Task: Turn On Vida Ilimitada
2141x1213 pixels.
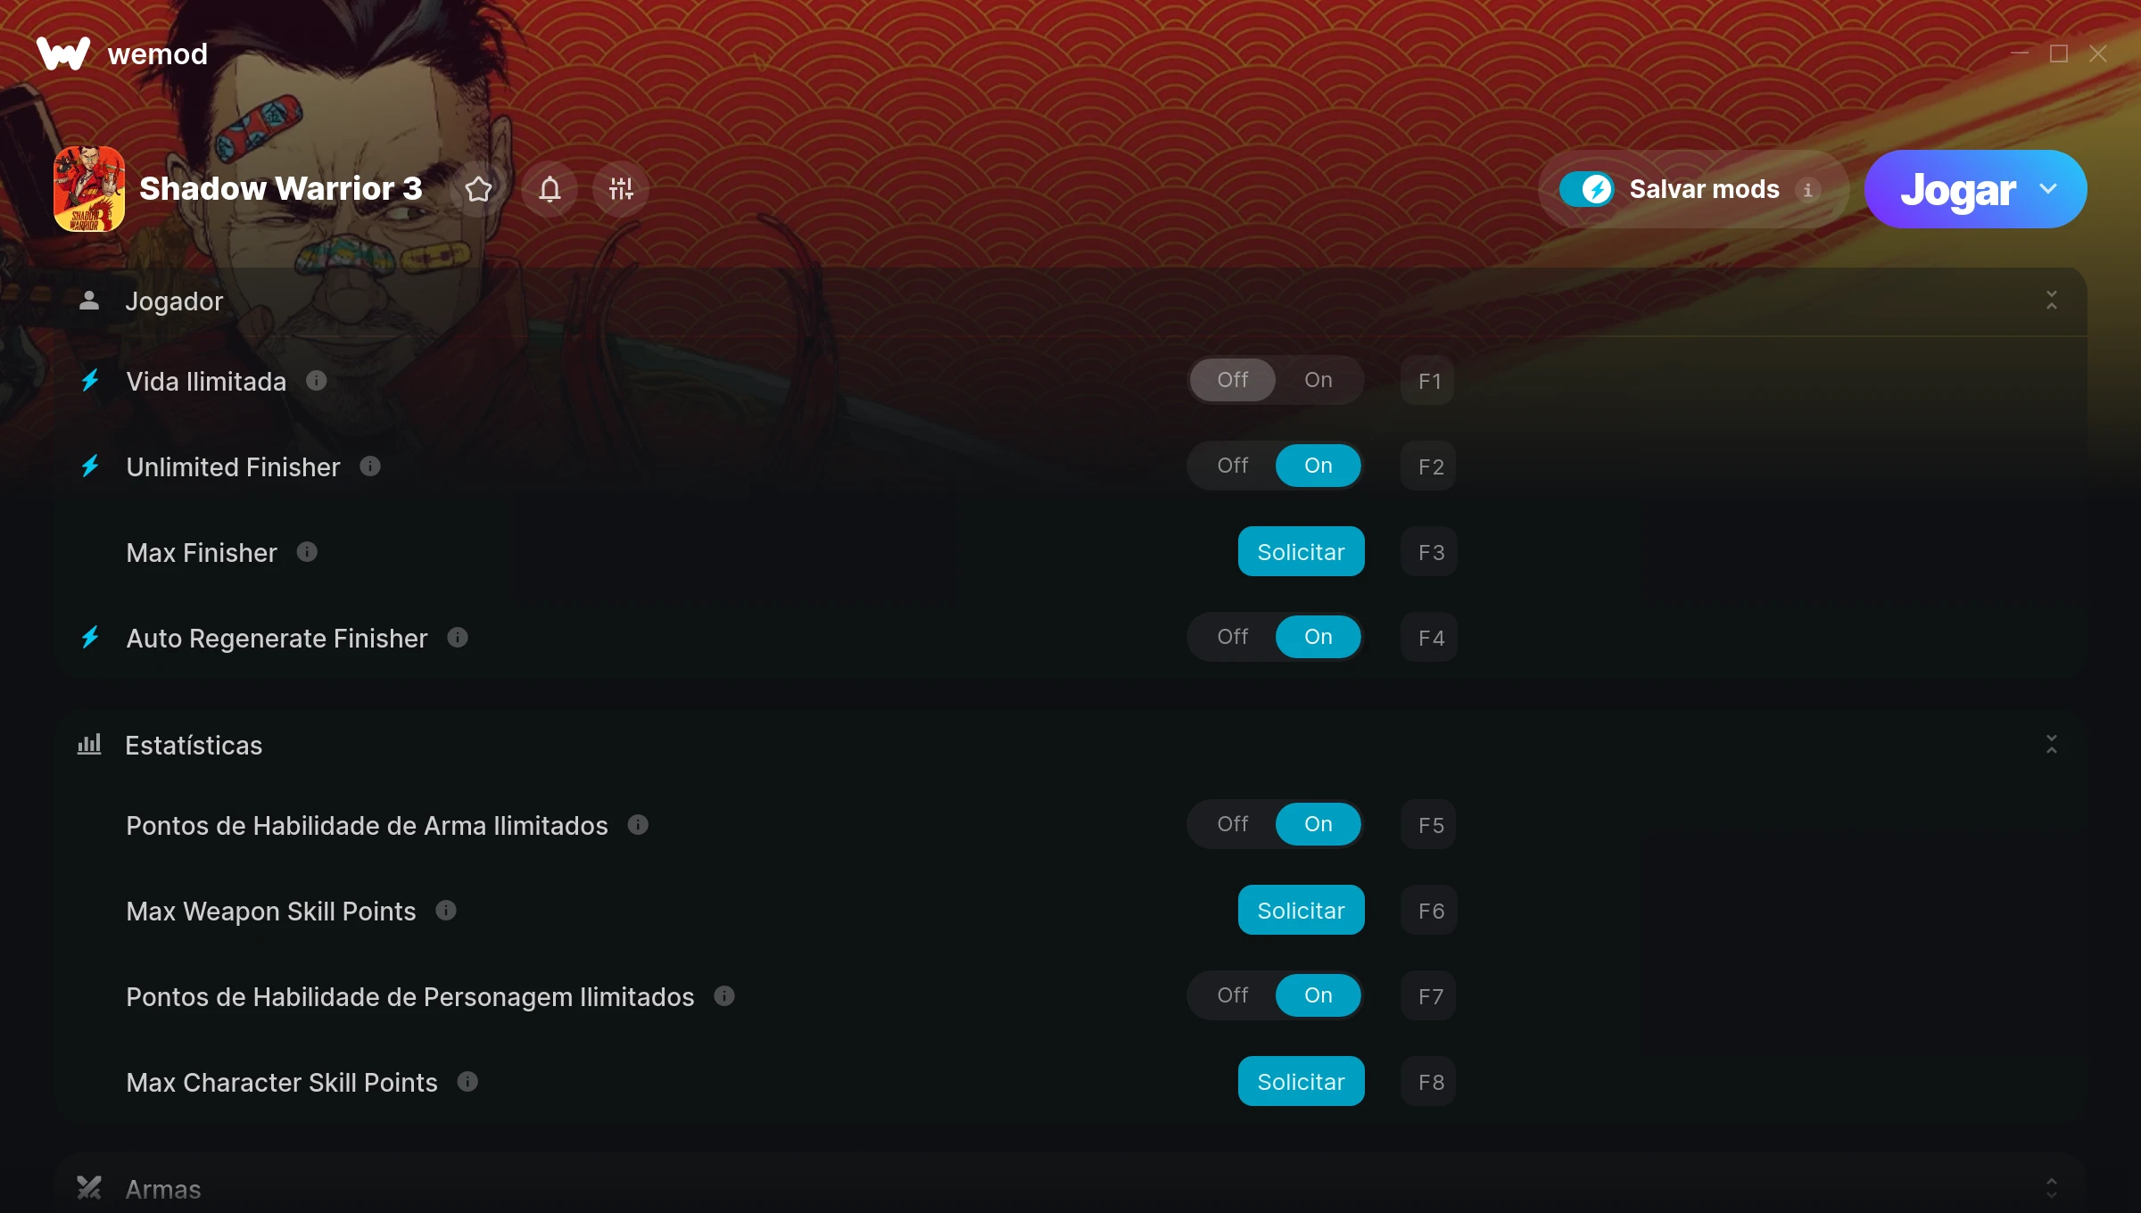Action: point(1318,380)
